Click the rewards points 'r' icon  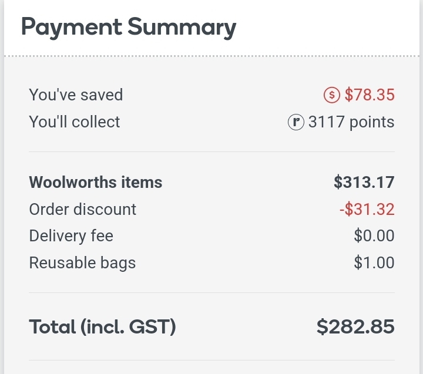pos(296,122)
